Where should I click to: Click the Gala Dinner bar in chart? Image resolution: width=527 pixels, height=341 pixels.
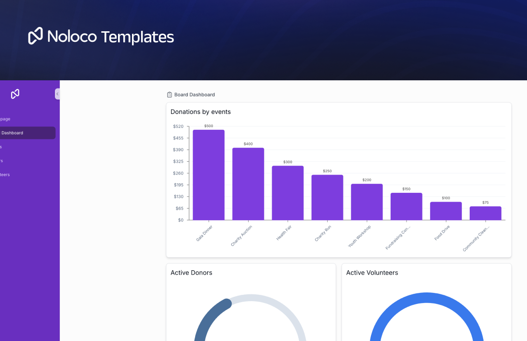pos(209,175)
